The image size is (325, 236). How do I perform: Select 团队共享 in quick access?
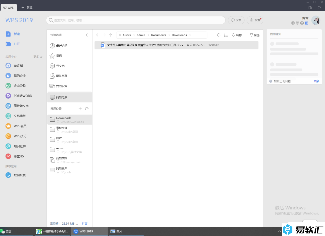70,76
